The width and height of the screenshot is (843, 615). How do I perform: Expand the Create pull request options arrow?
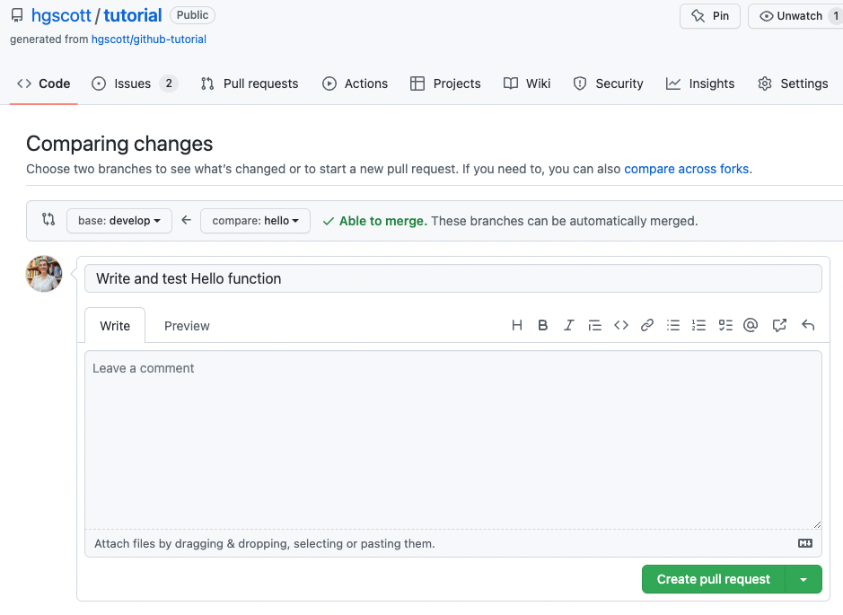click(x=803, y=579)
